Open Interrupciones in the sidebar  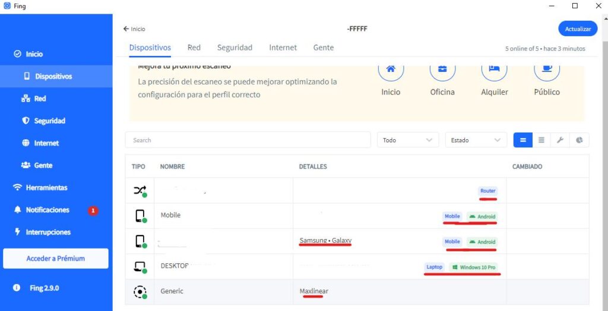[42, 232]
